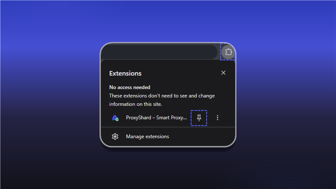Close the Extensions popup with the X
336x189 pixels.
point(223,73)
